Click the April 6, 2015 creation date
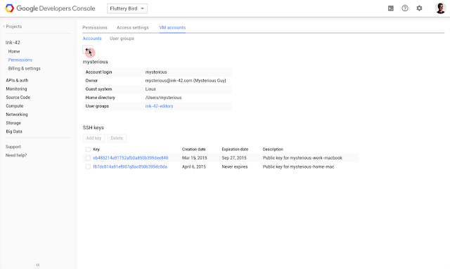This screenshot has width=450, height=269. pos(194,166)
